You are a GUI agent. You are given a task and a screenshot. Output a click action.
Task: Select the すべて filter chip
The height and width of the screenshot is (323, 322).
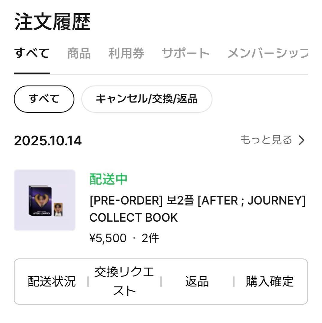click(44, 99)
